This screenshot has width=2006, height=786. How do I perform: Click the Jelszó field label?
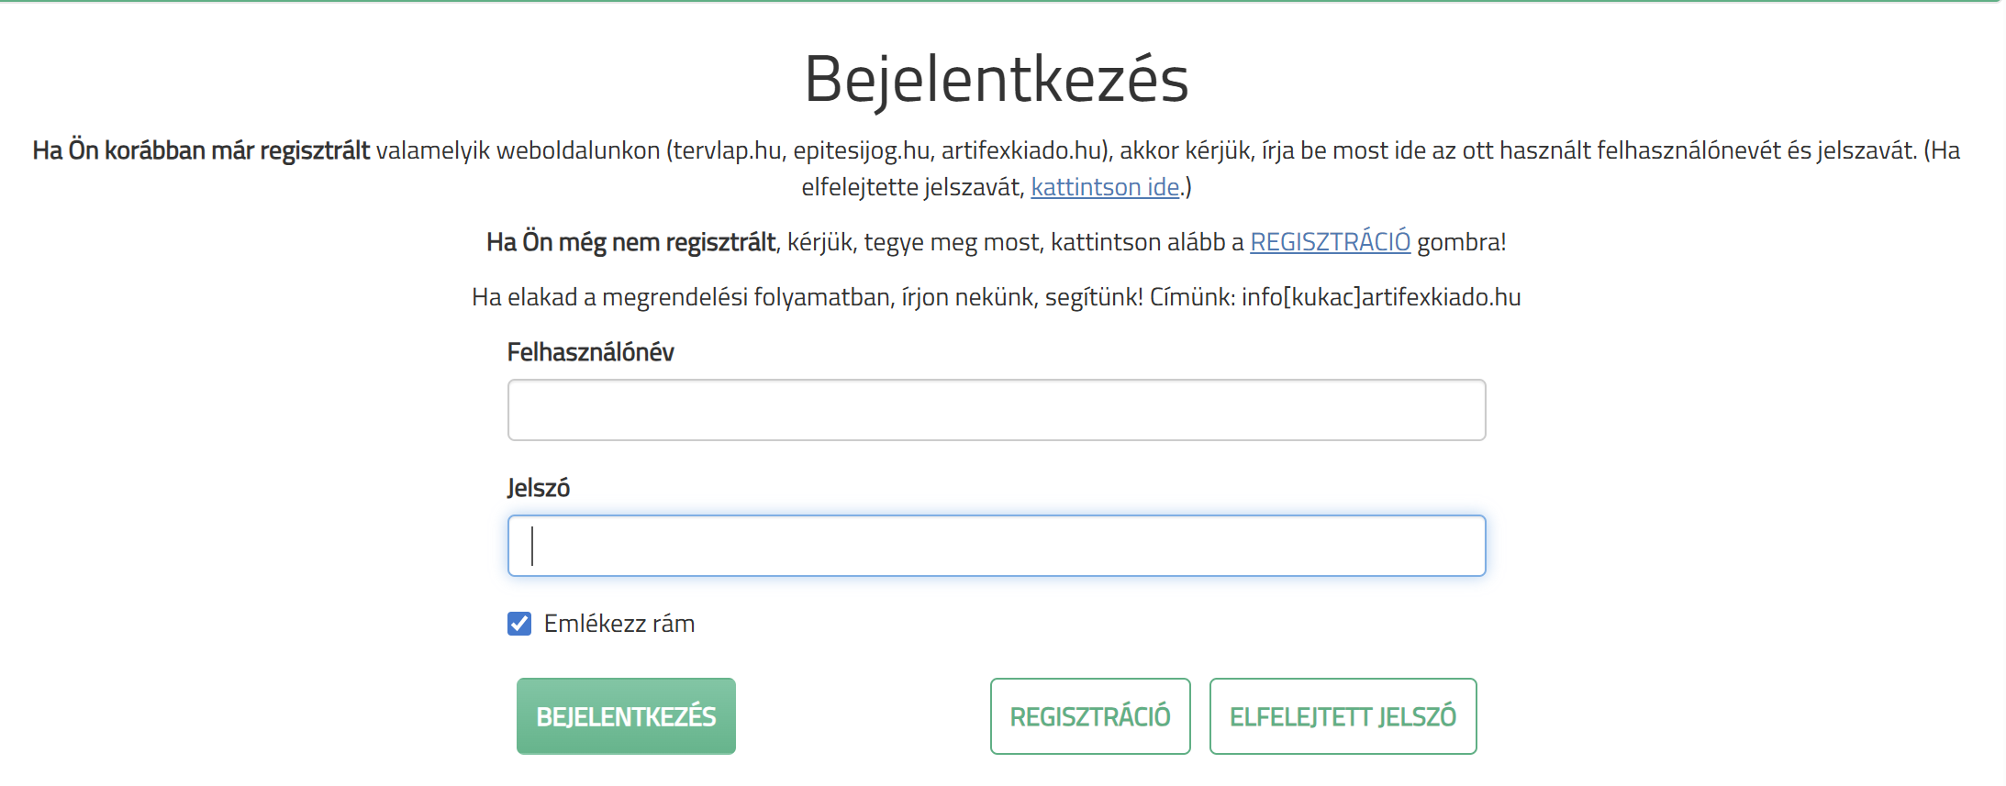point(539,488)
